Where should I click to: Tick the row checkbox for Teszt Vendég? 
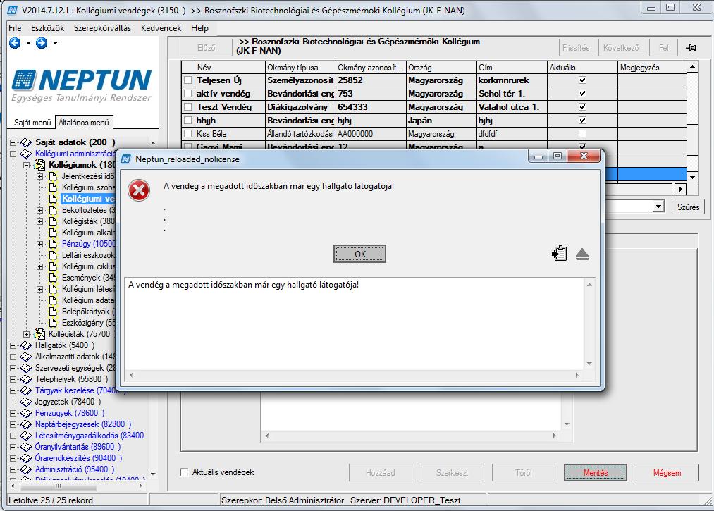tap(187, 107)
